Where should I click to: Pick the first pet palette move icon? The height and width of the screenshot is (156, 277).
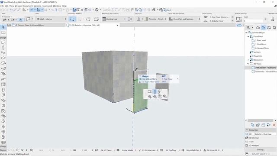coord(150,97)
